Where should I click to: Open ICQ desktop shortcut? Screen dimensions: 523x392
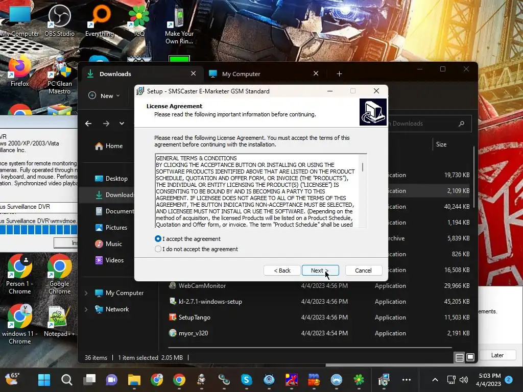pyautogui.click(x=139, y=21)
